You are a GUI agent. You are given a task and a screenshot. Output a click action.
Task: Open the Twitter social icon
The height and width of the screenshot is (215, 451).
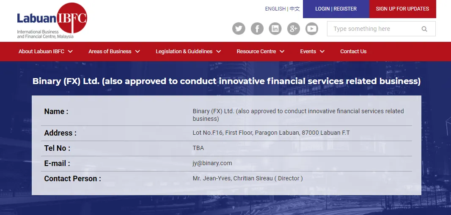(239, 29)
